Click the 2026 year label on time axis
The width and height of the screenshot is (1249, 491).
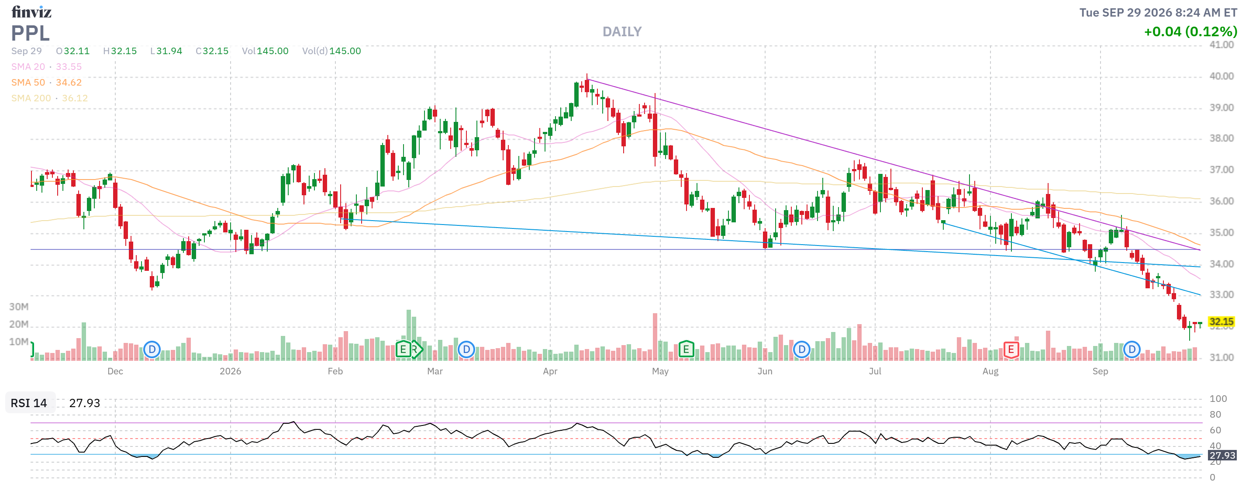(230, 372)
